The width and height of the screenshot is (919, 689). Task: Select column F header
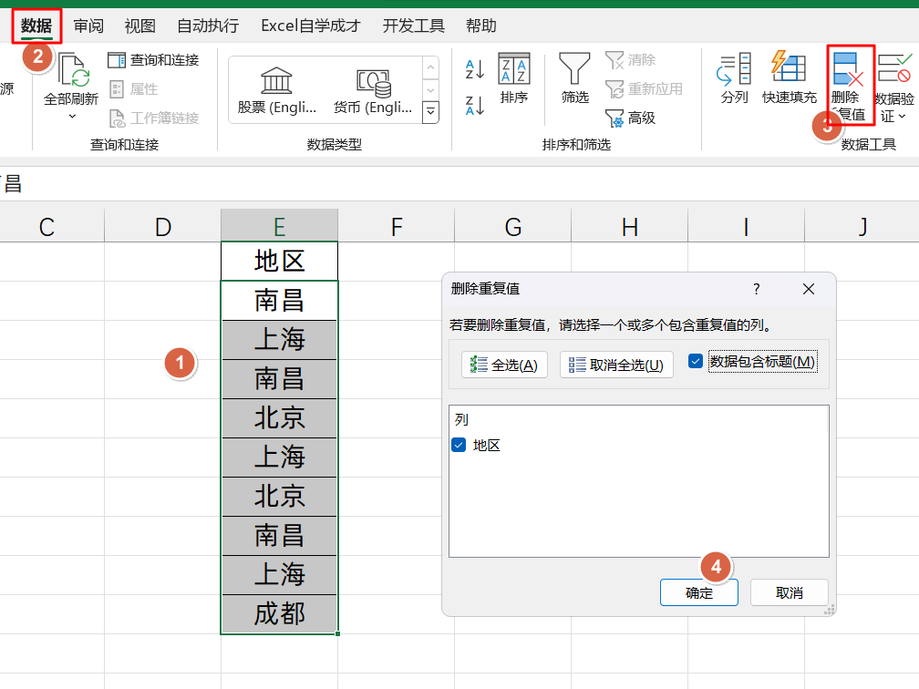(x=397, y=226)
